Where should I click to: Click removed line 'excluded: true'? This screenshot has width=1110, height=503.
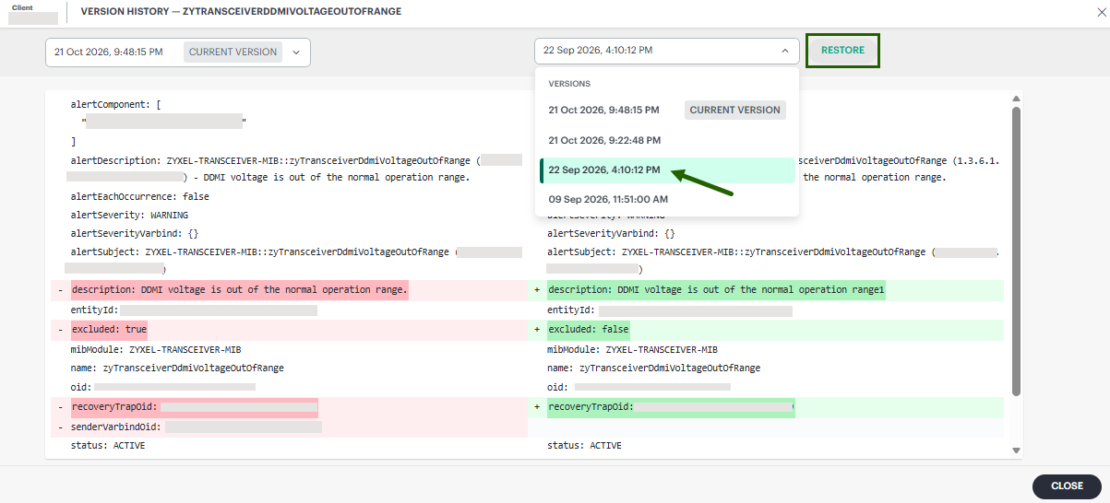[x=109, y=330]
